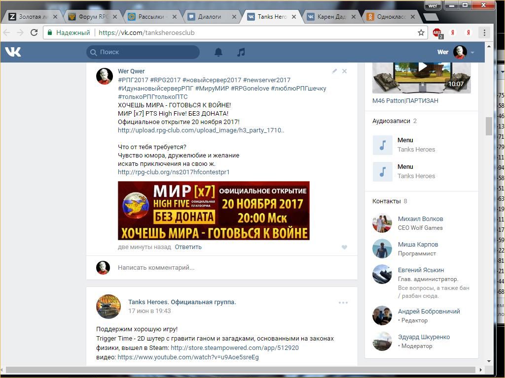Click the #РПГ2017 hashtag

tap(133, 80)
